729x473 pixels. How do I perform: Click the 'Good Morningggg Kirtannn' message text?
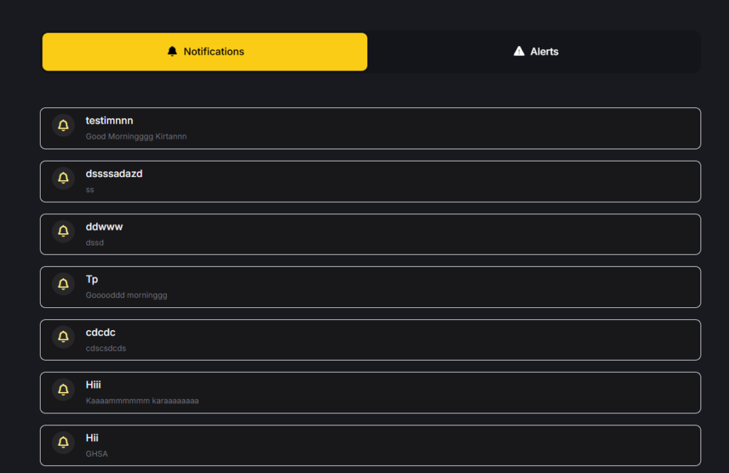[x=136, y=136]
